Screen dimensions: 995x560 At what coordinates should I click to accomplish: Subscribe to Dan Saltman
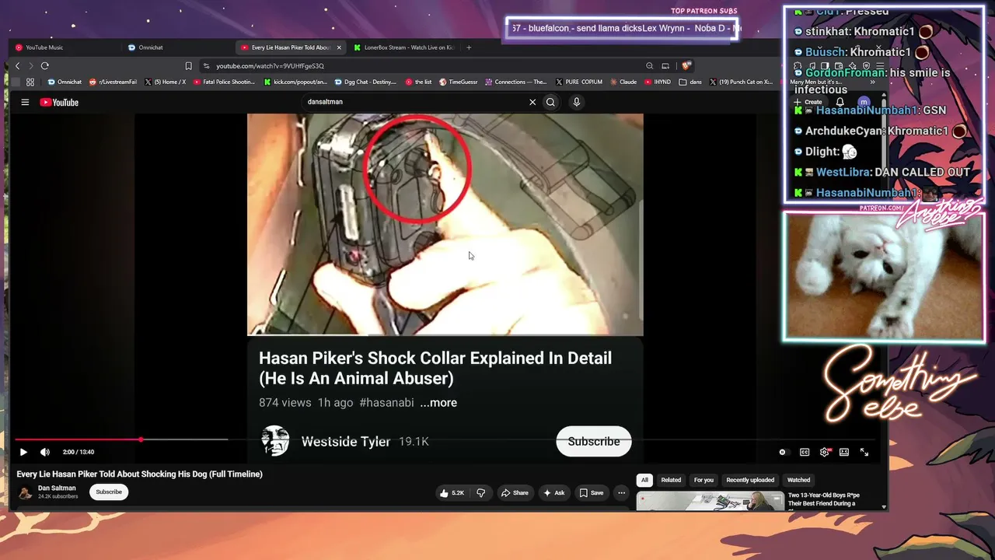click(x=109, y=492)
